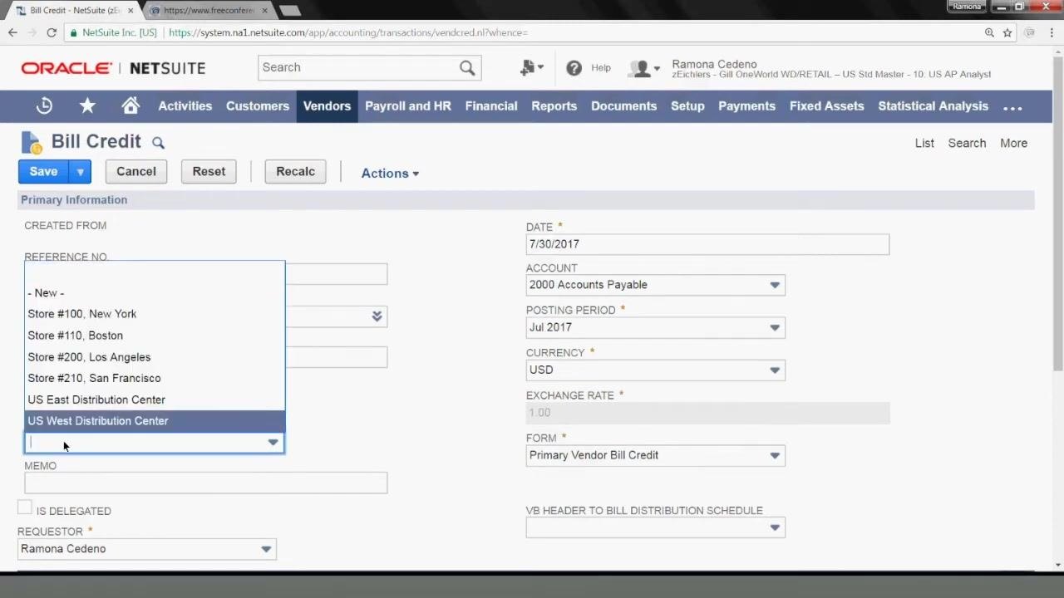Click the double-chevron vendor list arrow

pos(377,316)
